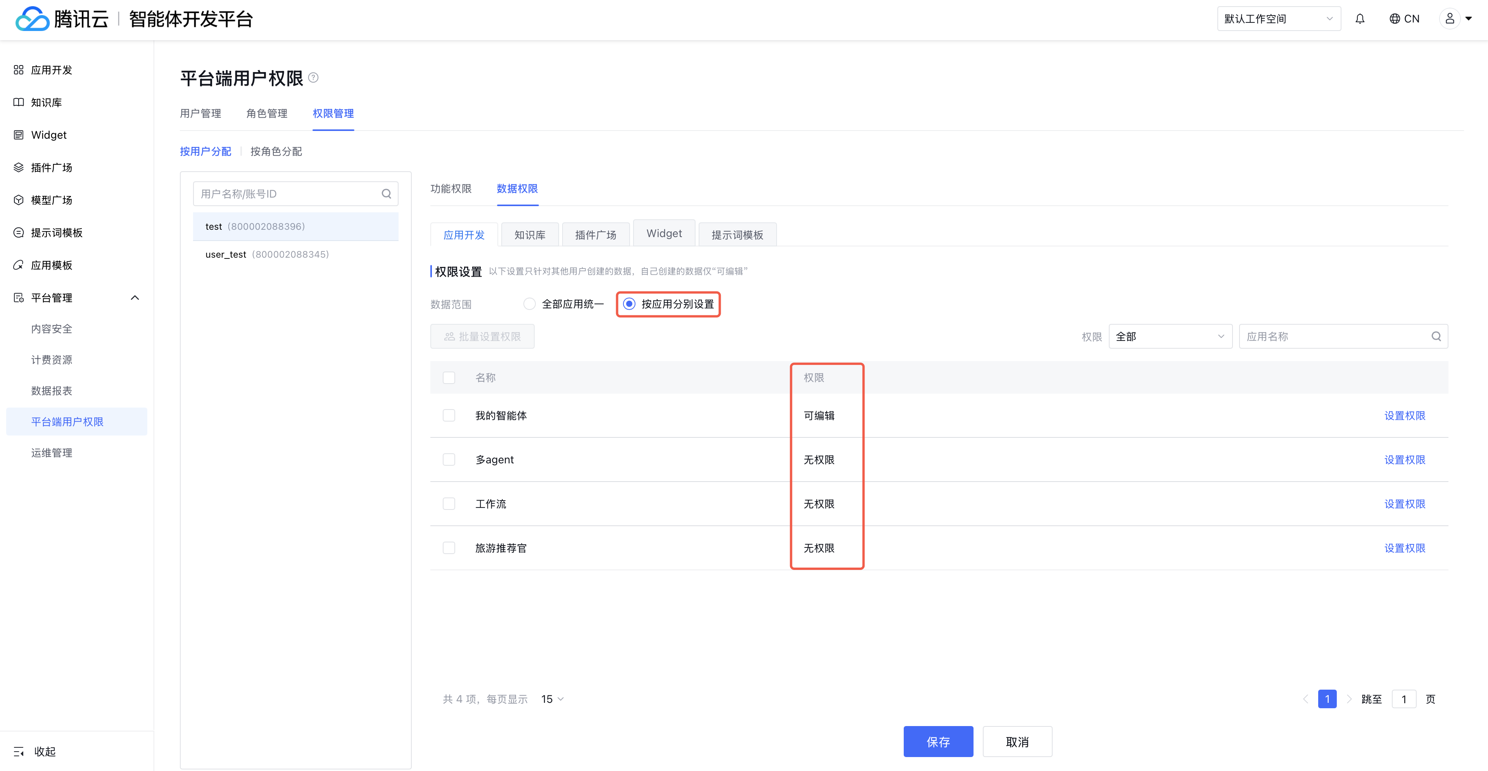Click the help icon beside 平台端用户权限
The image size is (1488, 771).
pos(313,78)
